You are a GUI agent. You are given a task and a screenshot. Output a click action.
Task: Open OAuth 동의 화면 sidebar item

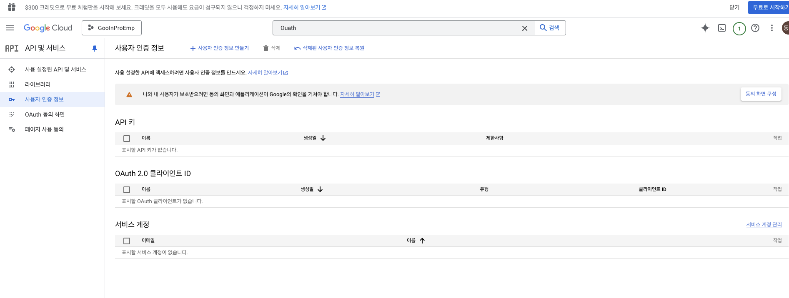tap(52, 114)
